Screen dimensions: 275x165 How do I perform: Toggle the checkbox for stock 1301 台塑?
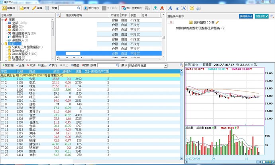pyautogui.click(x=3, y=115)
